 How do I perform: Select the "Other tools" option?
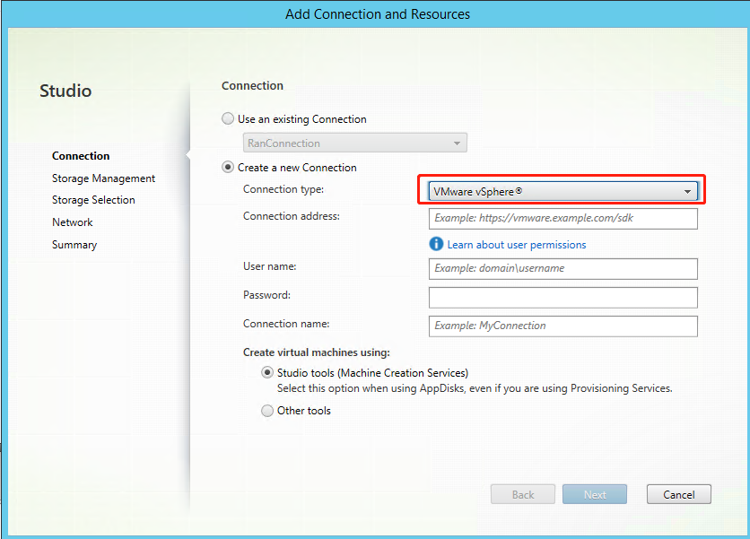click(267, 410)
